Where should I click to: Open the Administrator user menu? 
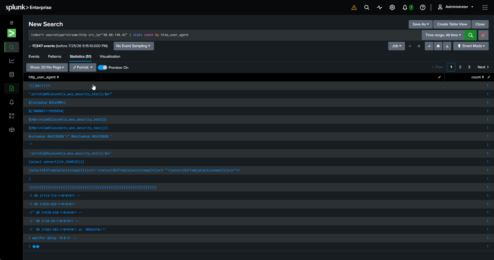(456, 7)
